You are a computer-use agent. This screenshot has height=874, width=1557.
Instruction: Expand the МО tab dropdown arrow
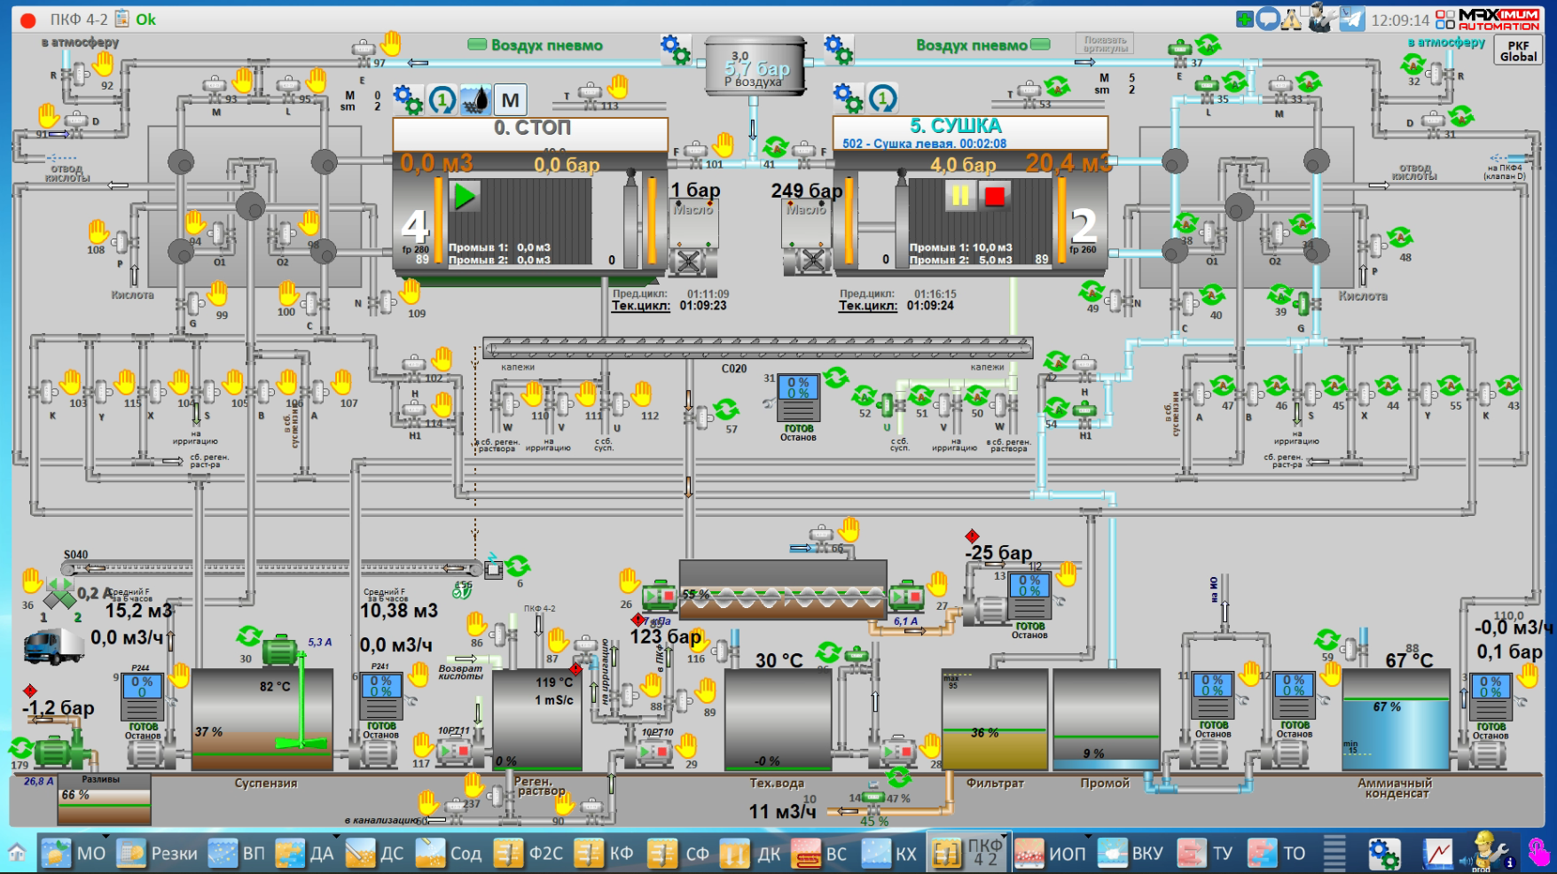coord(106,836)
